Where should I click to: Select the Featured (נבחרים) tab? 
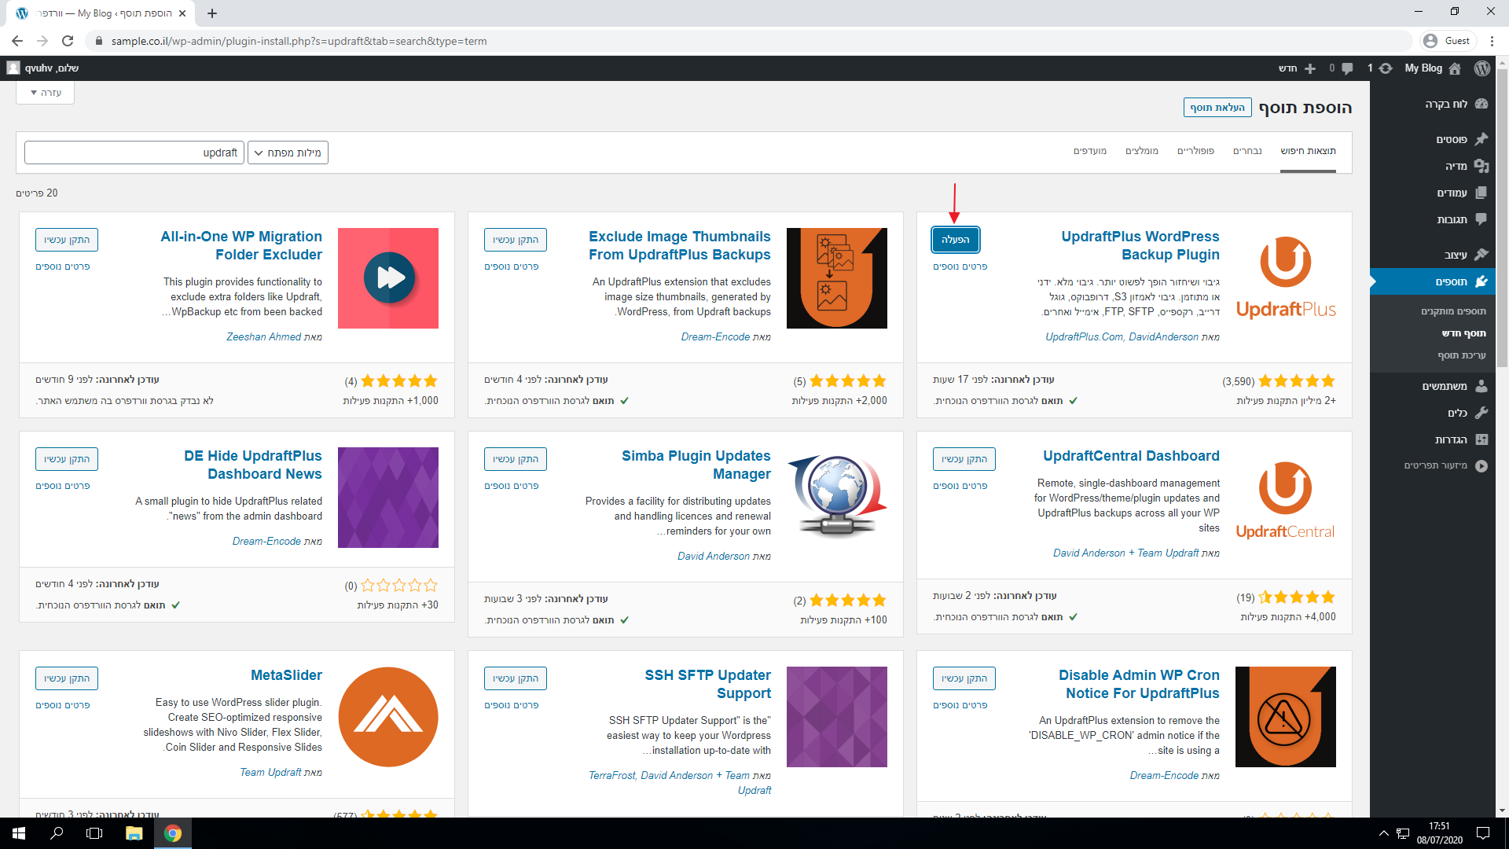[1247, 151]
